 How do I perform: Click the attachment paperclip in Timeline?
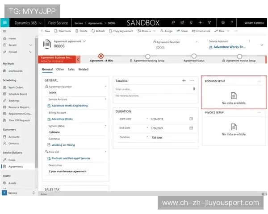(193, 89)
